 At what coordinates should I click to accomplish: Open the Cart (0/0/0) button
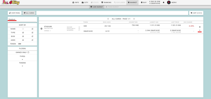tap(196, 13)
